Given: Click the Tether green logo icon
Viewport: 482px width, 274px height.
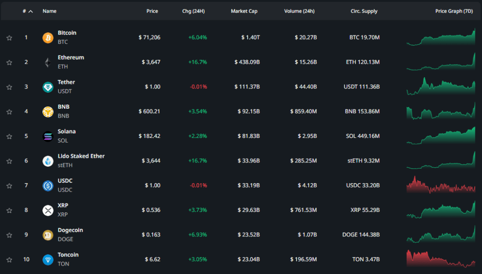Looking at the screenshot, I should click(x=48, y=87).
